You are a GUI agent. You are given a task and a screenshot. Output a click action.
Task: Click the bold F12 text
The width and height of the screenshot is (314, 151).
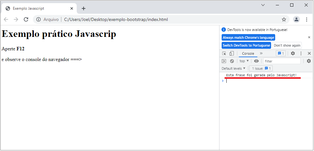20,49
